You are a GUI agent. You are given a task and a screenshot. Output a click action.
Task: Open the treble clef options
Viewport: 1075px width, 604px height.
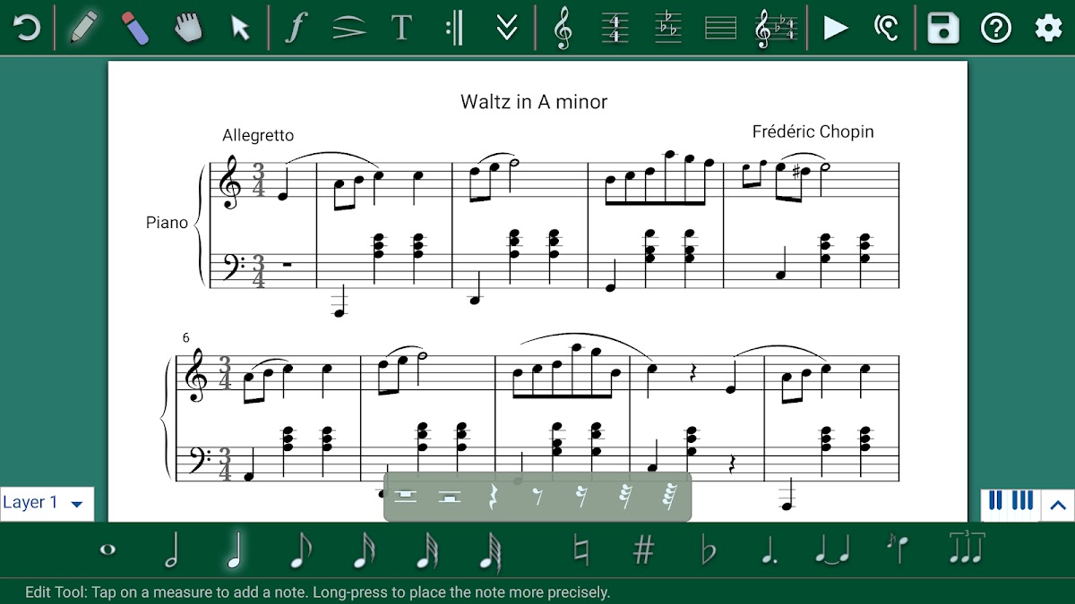pyautogui.click(x=563, y=28)
